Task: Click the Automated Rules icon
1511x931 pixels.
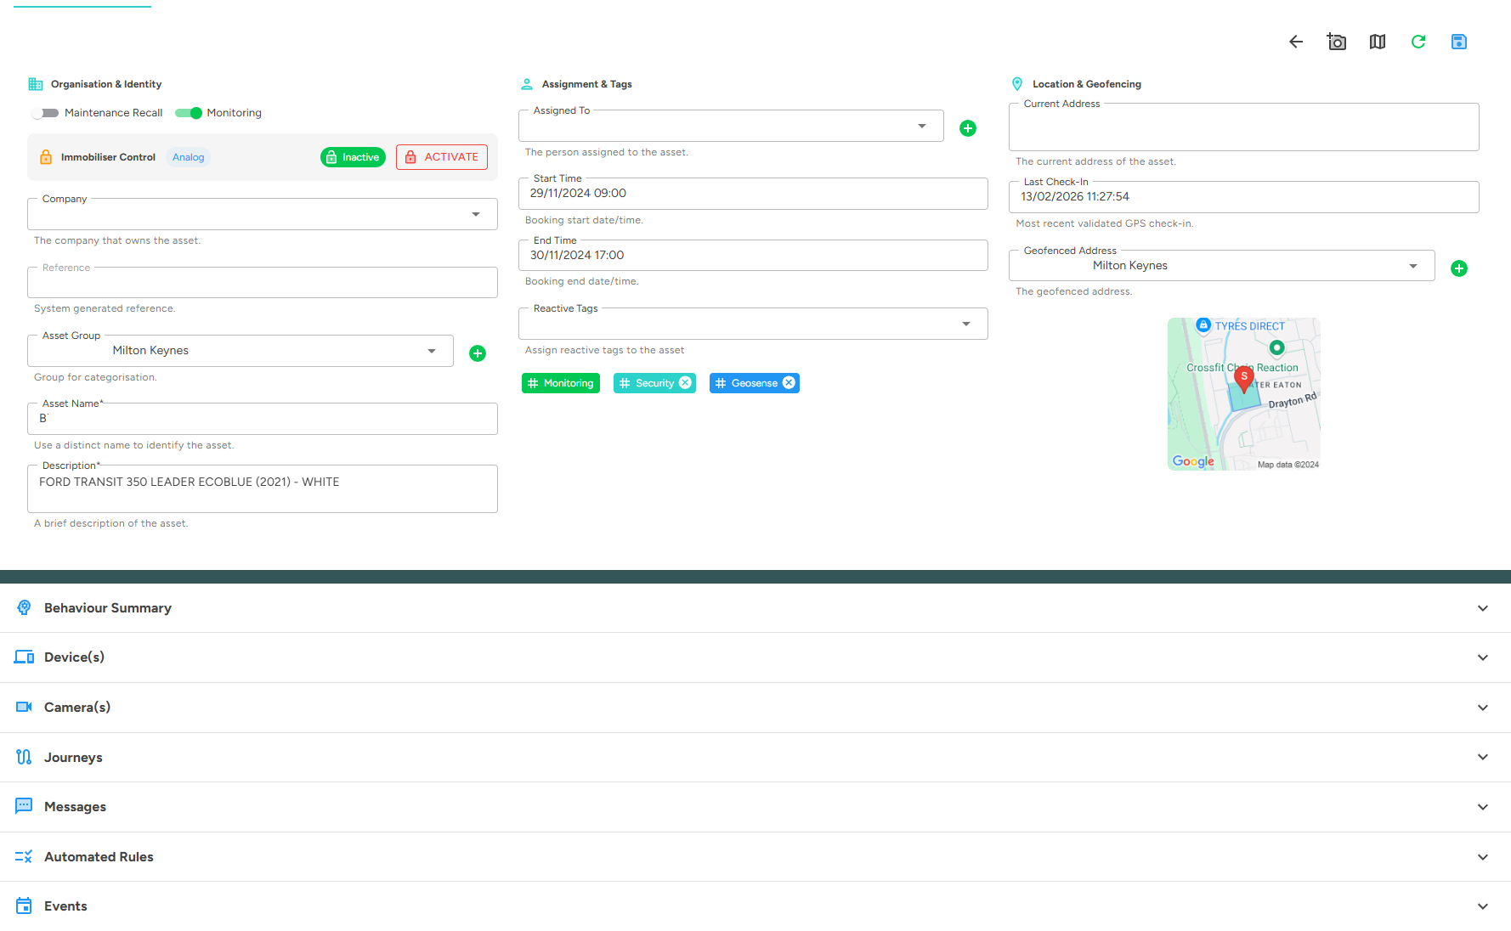Action: pyautogui.click(x=24, y=856)
